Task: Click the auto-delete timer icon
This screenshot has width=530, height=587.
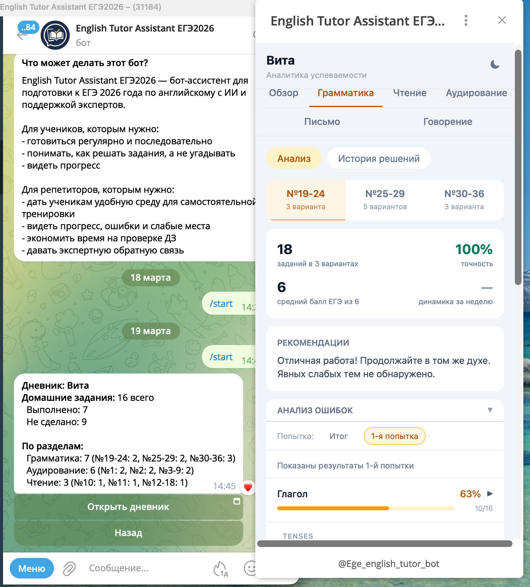Action: point(220,569)
